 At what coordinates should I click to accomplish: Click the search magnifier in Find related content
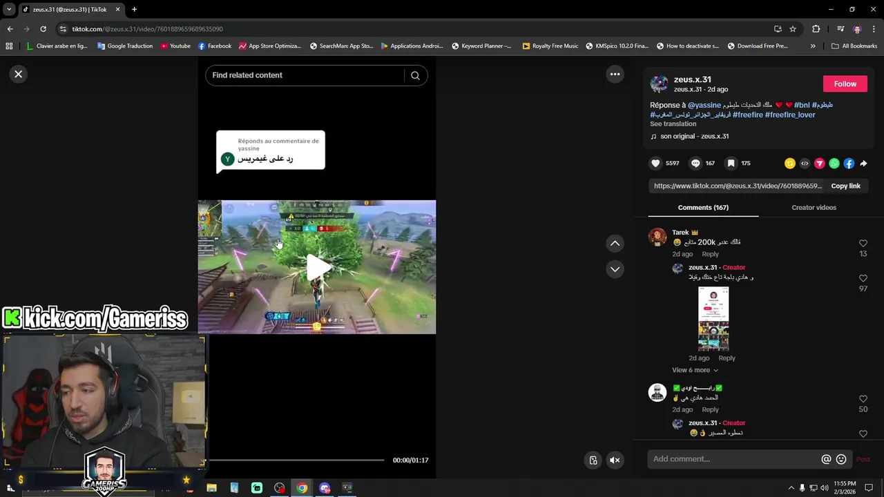[415, 75]
